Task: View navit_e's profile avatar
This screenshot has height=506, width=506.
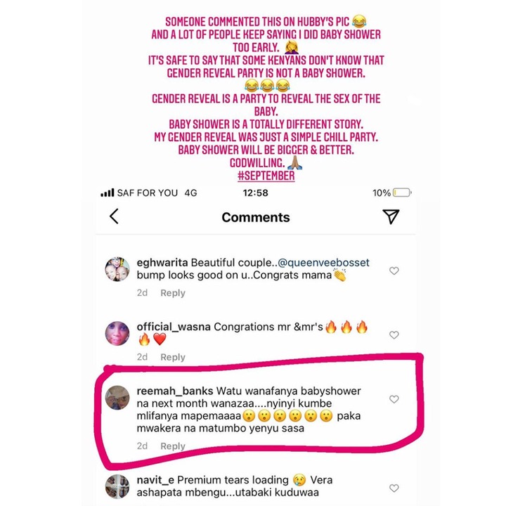Action: tap(117, 486)
